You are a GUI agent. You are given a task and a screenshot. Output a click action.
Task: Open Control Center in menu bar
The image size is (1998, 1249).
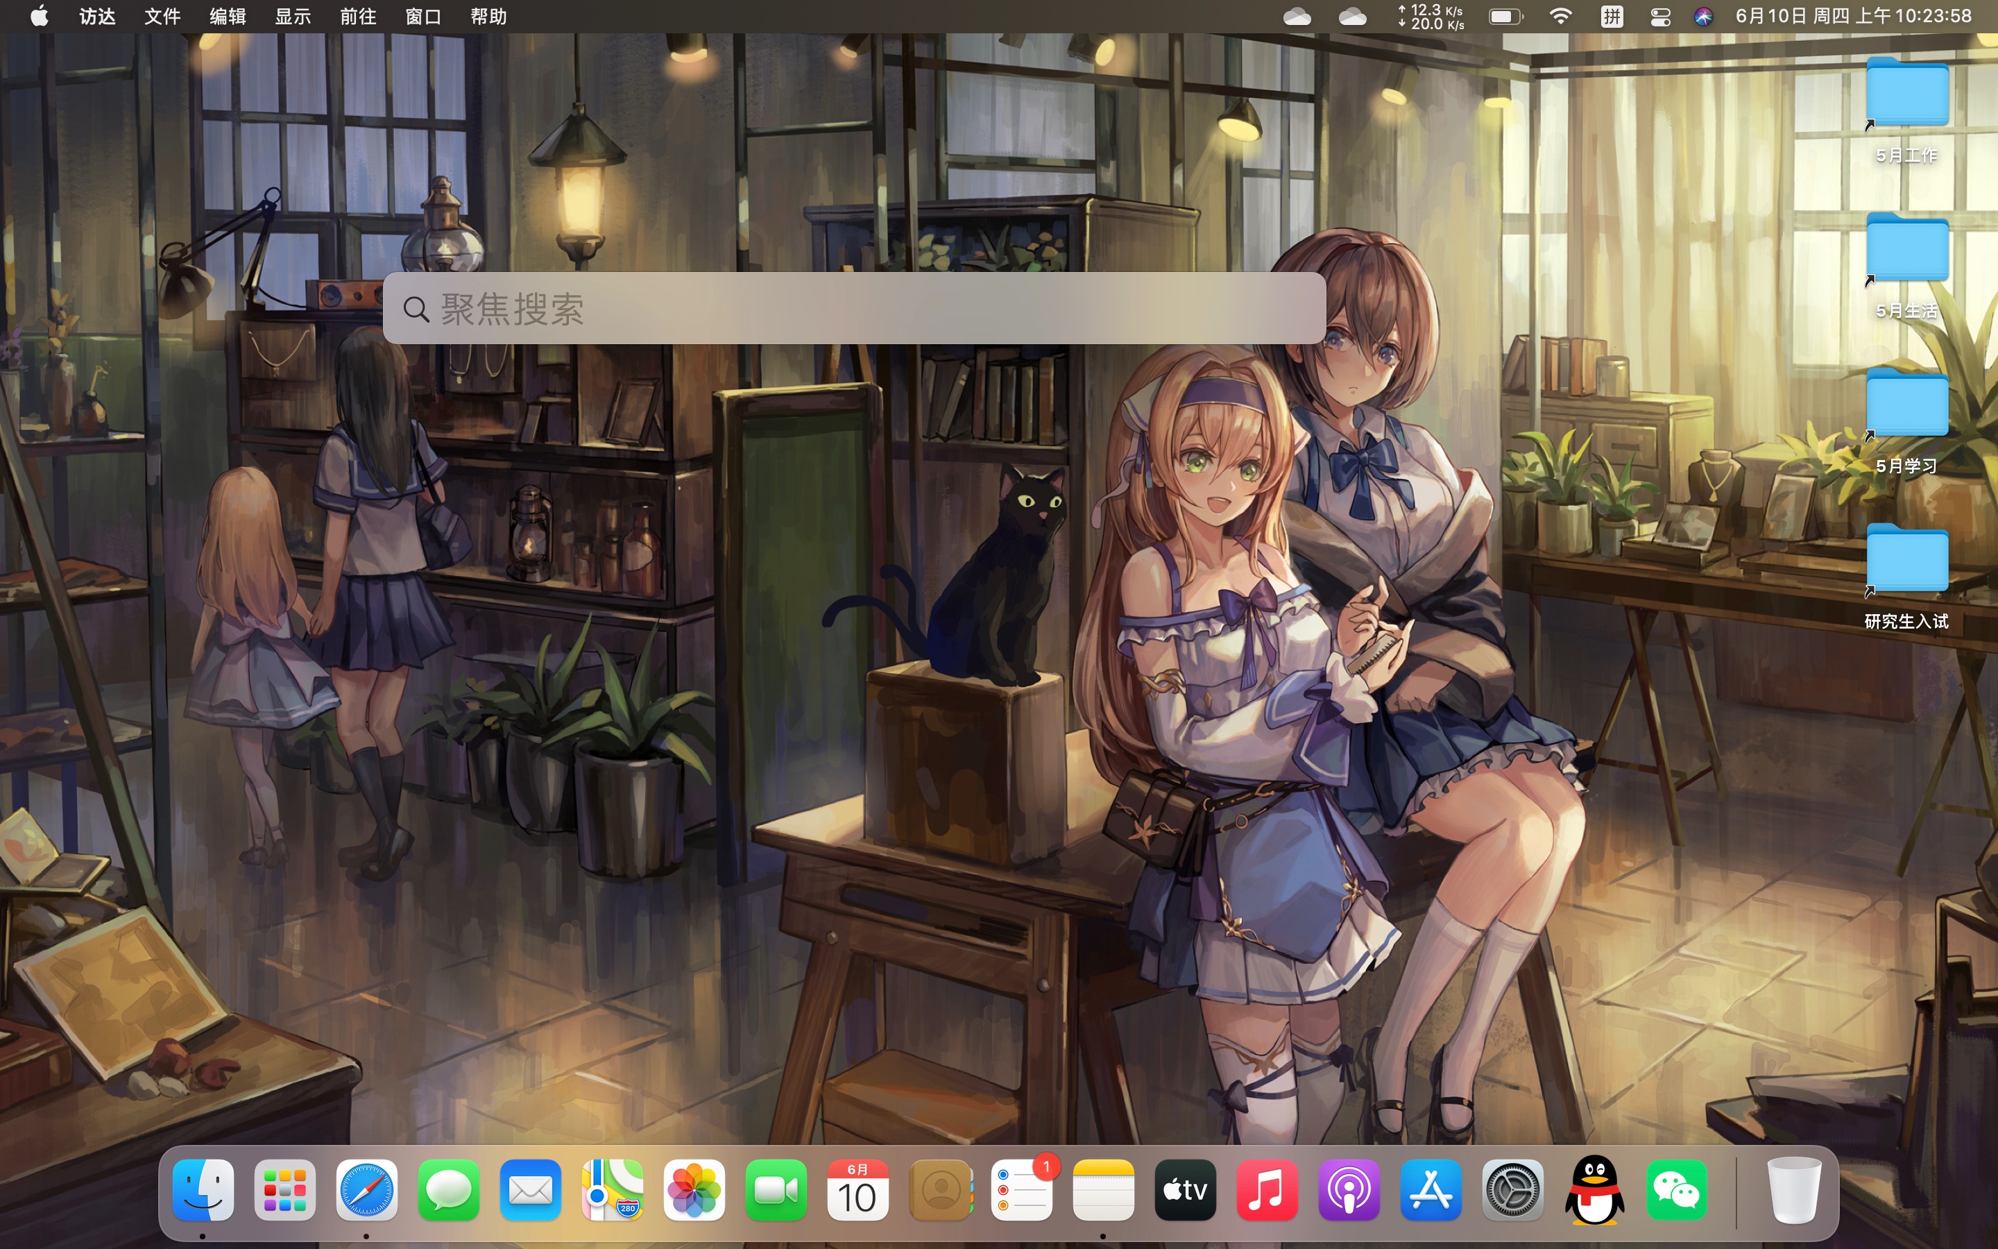tap(1660, 17)
